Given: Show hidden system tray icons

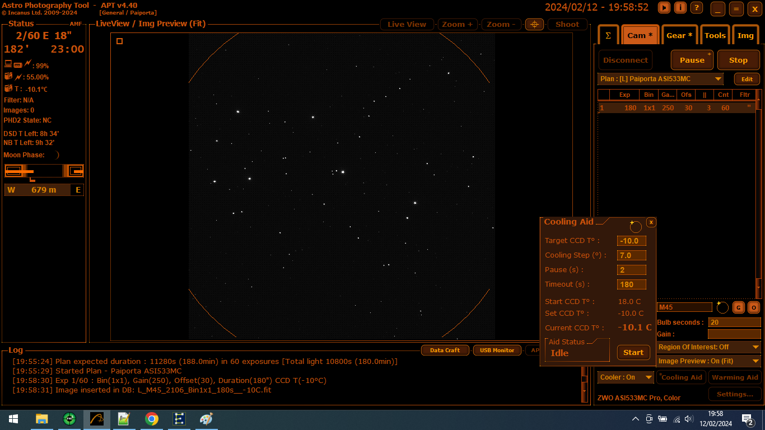Looking at the screenshot, I should click(636, 419).
